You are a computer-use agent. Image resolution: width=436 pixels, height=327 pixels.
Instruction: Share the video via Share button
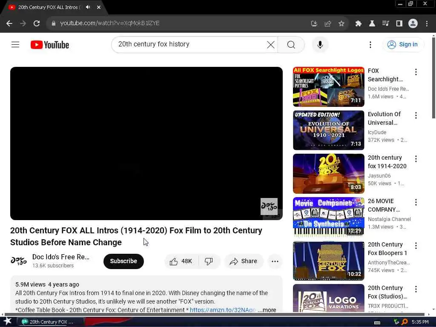244,261
